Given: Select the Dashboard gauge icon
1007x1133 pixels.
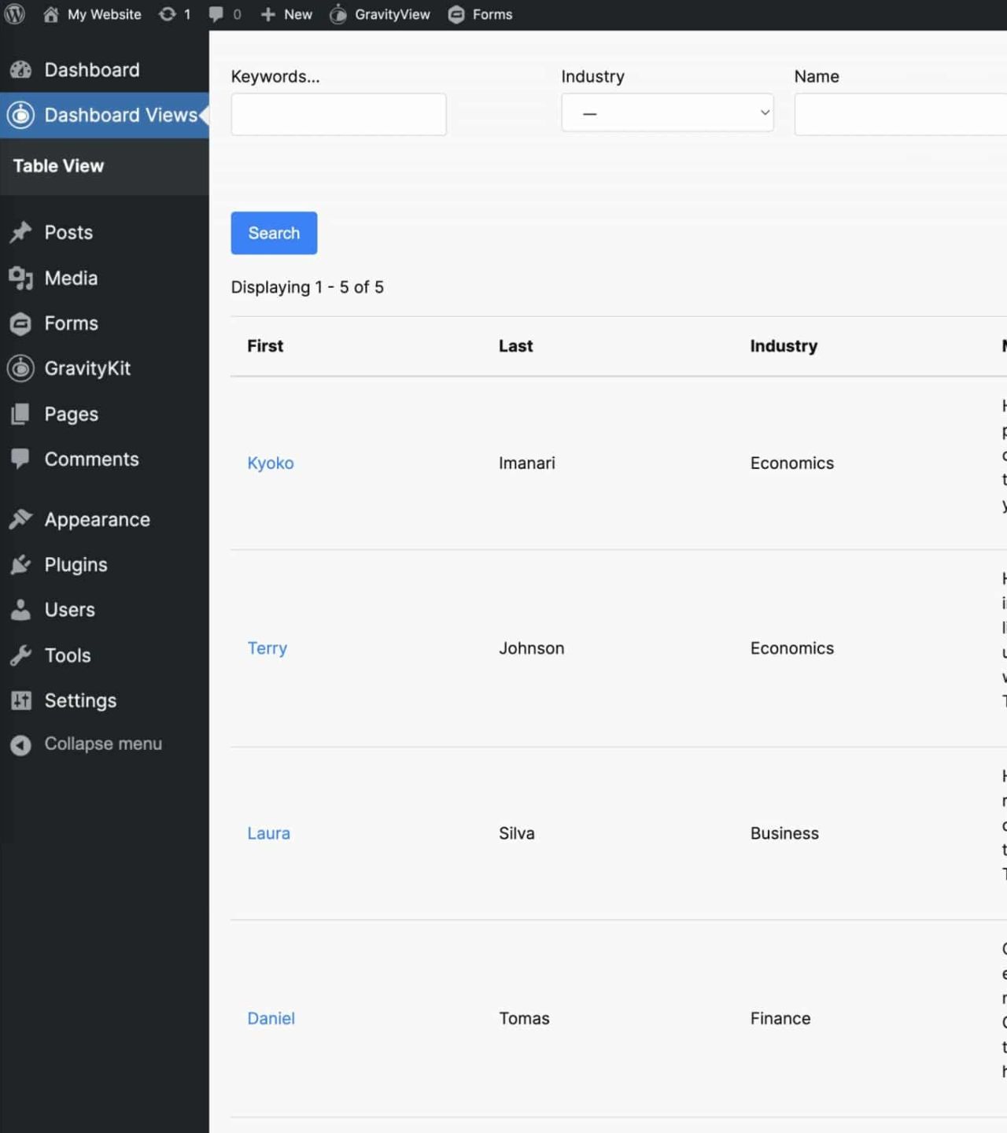Looking at the screenshot, I should point(20,70).
